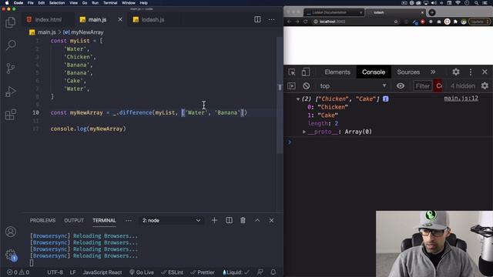Open the Accounts icon in activity bar
This screenshot has height=277, width=493.
click(x=10, y=232)
